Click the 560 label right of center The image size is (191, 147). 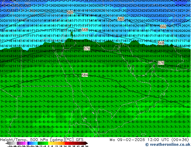pos(121,19)
